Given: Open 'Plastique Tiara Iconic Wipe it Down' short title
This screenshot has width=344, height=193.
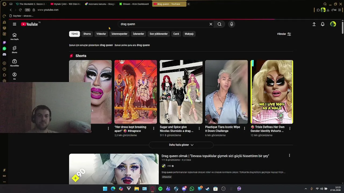Looking at the screenshot, I should pyautogui.click(x=223, y=129).
